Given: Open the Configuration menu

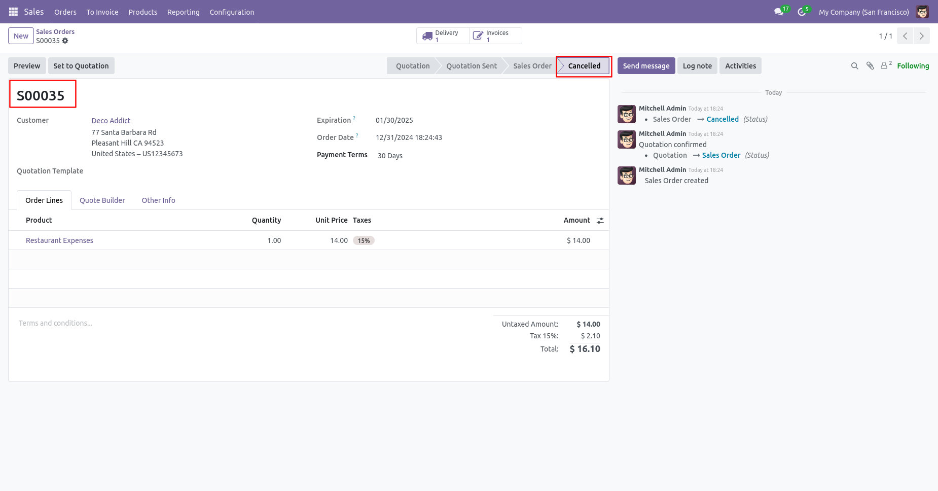Looking at the screenshot, I should [232, 12].
